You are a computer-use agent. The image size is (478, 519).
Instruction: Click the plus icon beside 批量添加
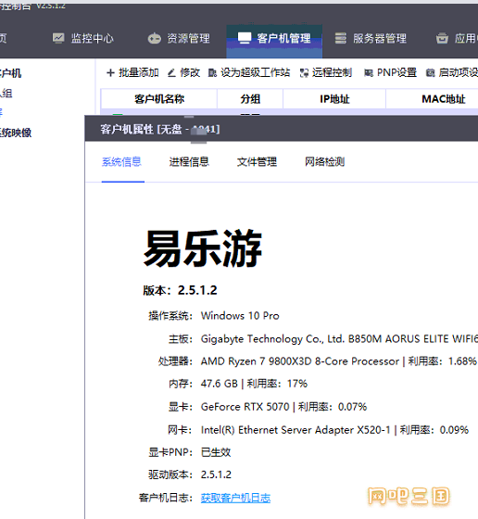click(110, 72)
